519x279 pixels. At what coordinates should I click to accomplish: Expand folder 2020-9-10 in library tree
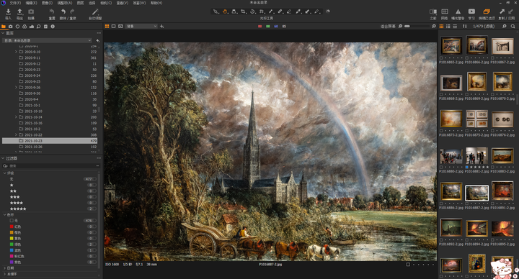pyautogui.click(x=16, y=52)
